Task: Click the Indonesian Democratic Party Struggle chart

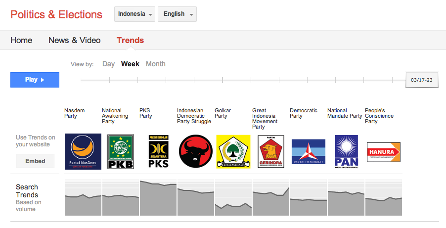Action: click(x=196, y=197)
